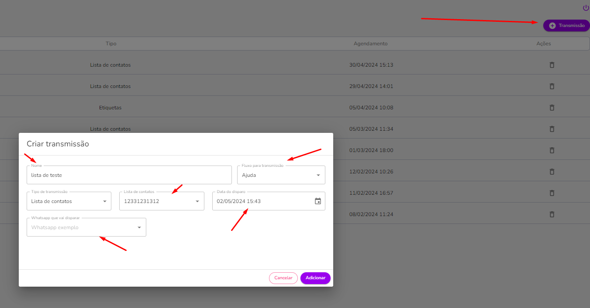Click the Etiquetas type cell
Image resolution: width=590 pixels, height=308 pixels.
pyautogui.click(x=110, y=108)
